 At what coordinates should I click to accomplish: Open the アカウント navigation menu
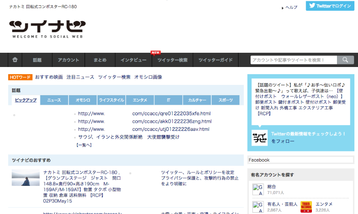point(68,60)
